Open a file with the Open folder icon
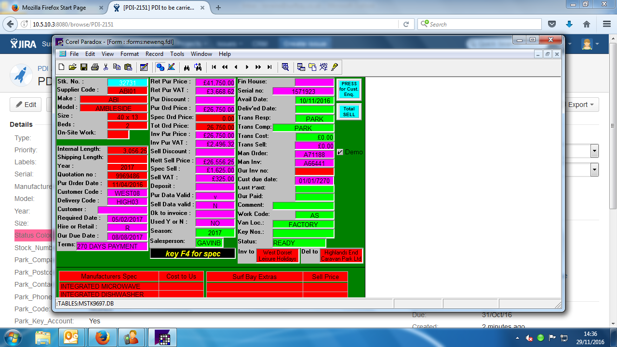 tap(73, 67)
